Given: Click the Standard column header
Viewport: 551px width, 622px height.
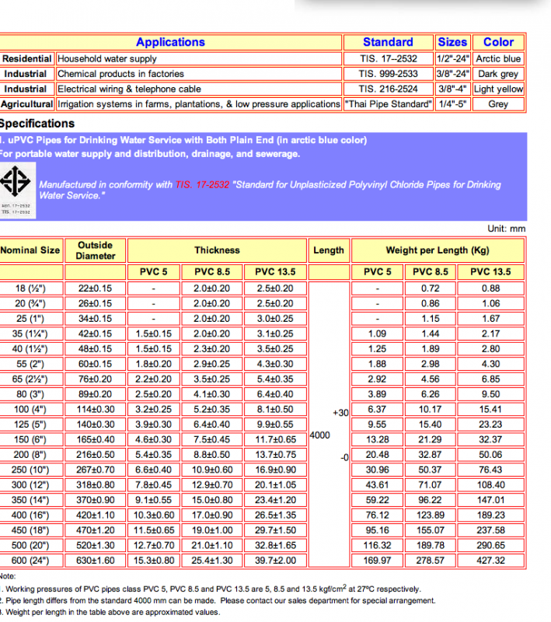Looking at the screenshot, I should click(x=388, y=42).
